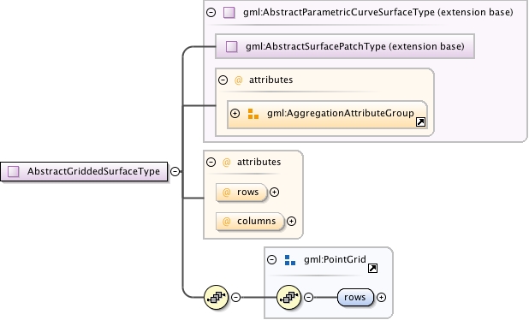This screenshot has width=529, height=320.
Task: Select the gml:AbstractSurfacePatchType extension base box
Action: 345,46
